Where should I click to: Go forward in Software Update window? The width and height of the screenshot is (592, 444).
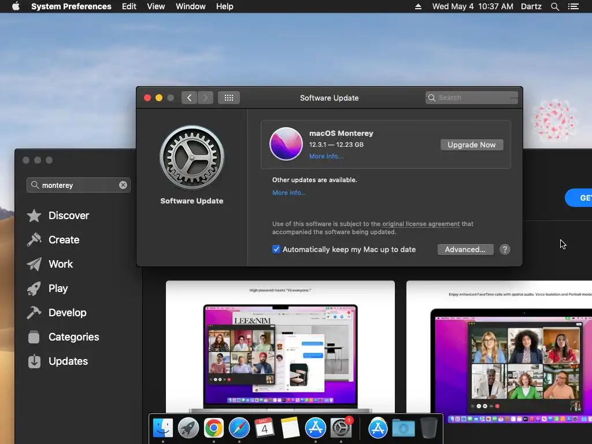(205, 98)
